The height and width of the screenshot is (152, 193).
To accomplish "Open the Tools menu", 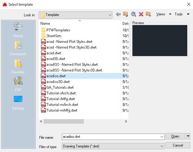I will coord(179,14).
